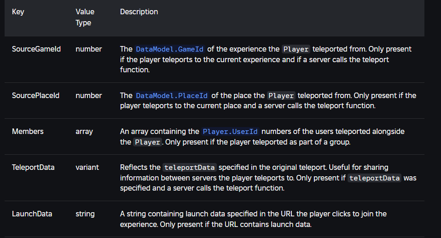Select the Members key cell
The image size is (441, 238).
pos(28,131)
